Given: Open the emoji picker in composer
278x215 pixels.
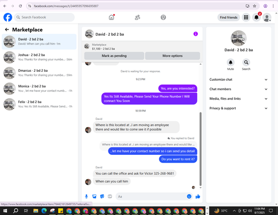Looking at the screenshot, I should pyautogui.click(x=189, y=196).
